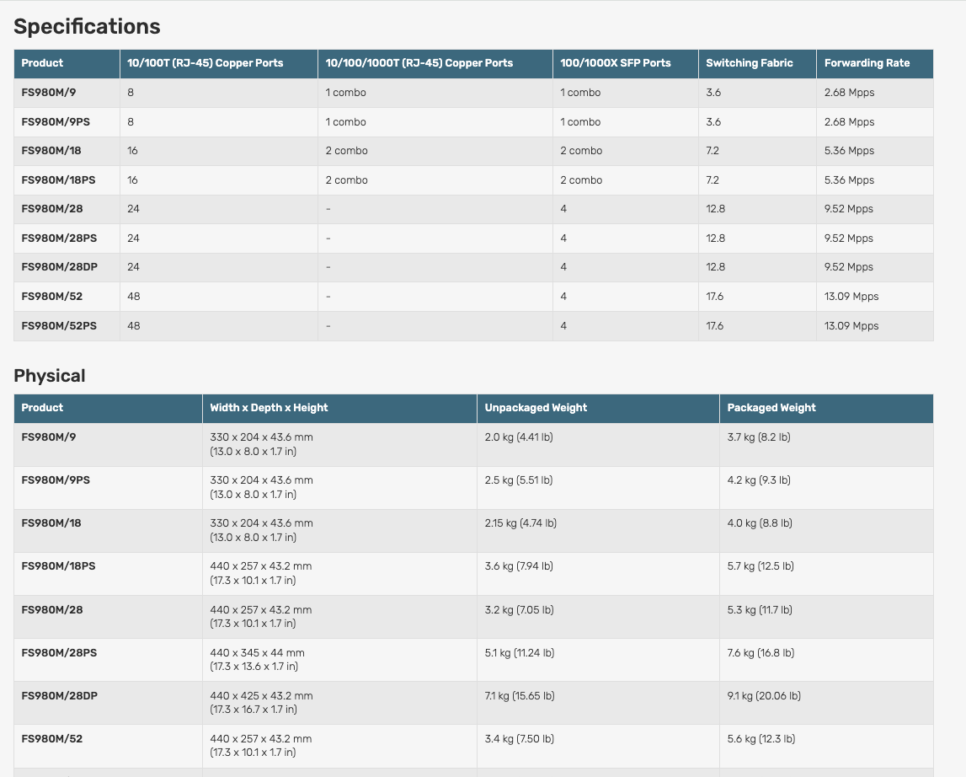Image resolution: width=966 pixels, height=777 pixels.
Task: Select 'FS980M/28PS' in the Specifications table
Action: [59, 238]
